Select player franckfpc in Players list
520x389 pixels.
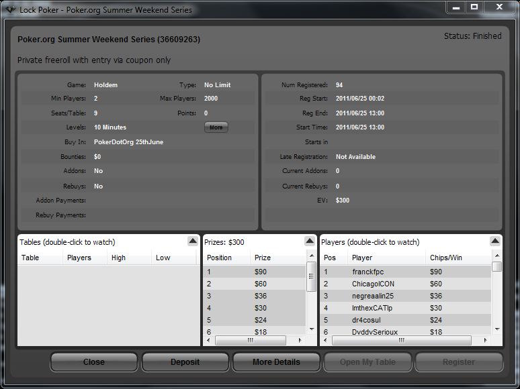406,272
